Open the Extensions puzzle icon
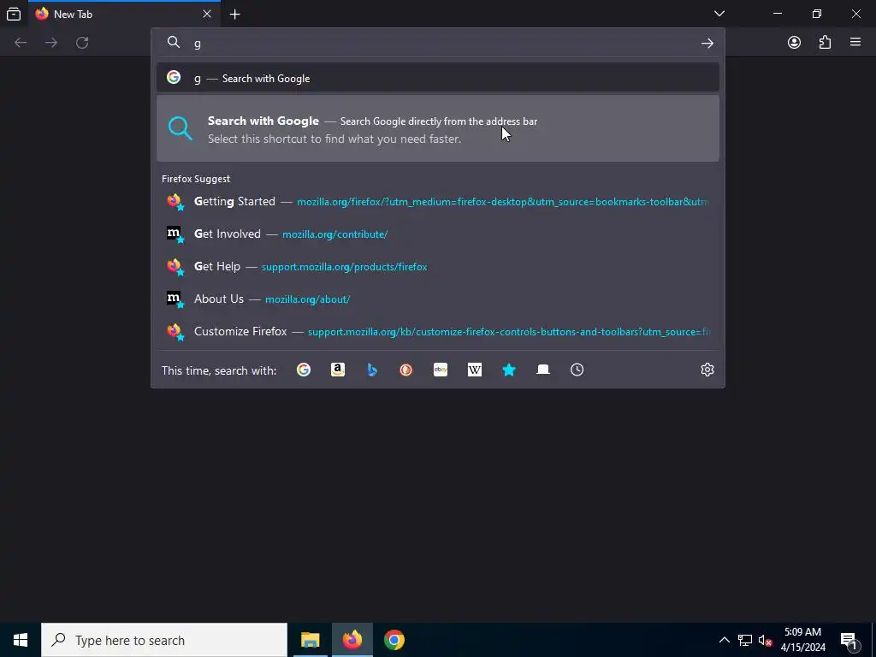The width and height of the screenshot is (876, 657). click(826, 43)
